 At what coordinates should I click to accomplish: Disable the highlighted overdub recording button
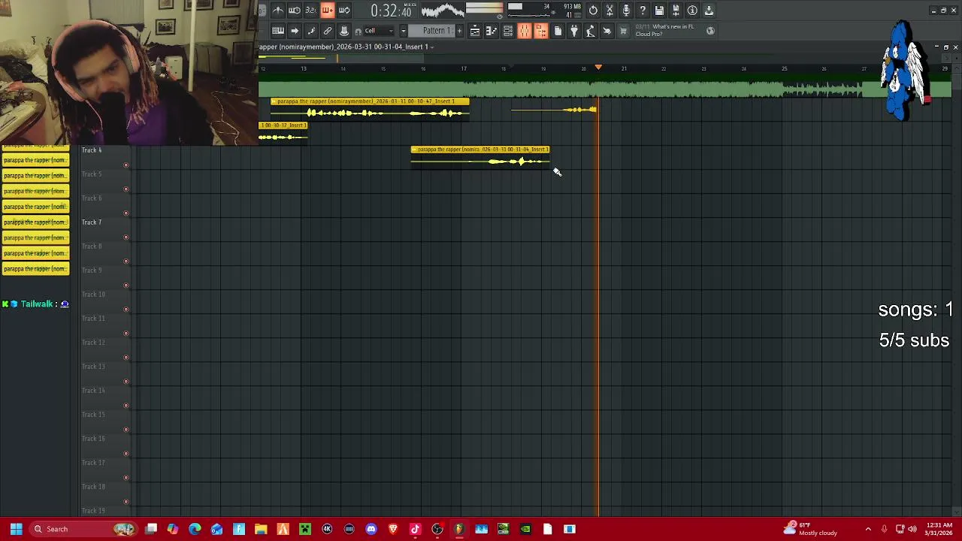click(x=327, y=11)
